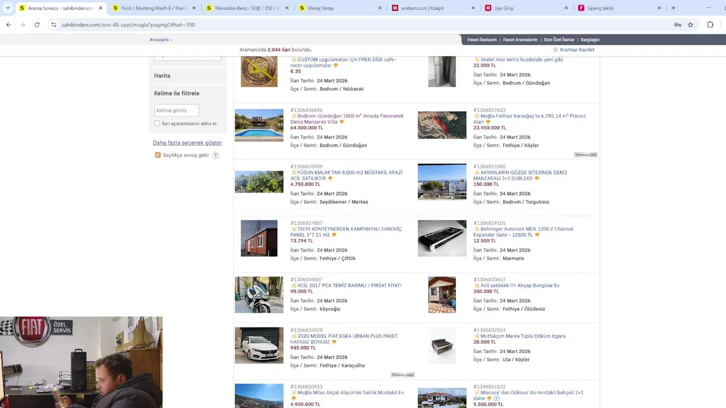Viewport: 726px width, 408px height.
Task: Switch to arabam.com Kokpit tab
Action: (433, 8)
